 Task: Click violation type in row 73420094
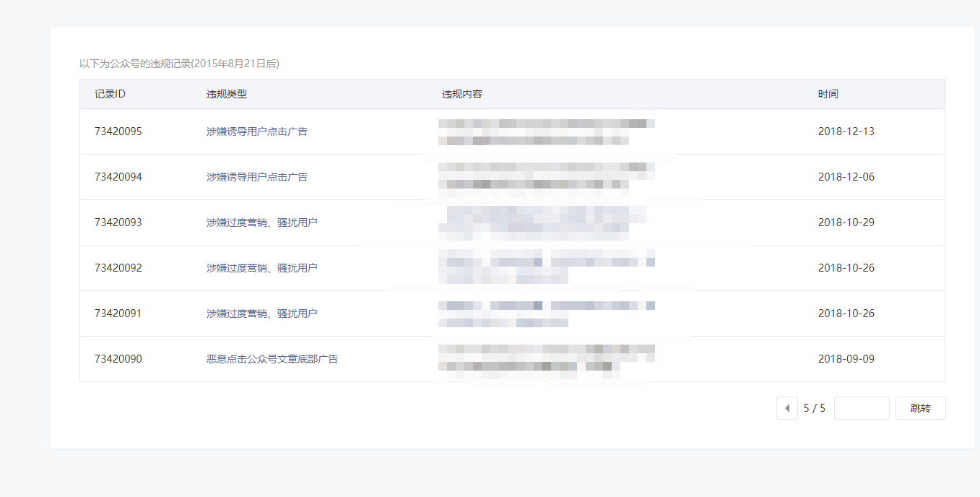(257, 177)
